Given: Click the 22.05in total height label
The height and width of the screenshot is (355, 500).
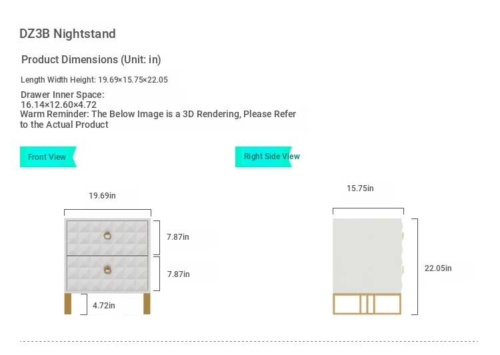Looking at the screenshot, I should click(438, 268).
